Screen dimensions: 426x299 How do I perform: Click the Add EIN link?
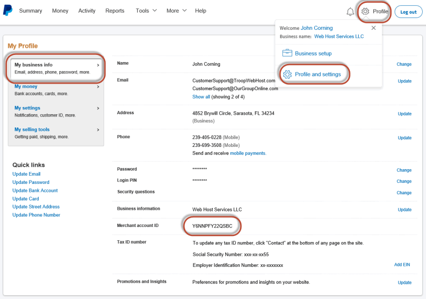[402, 264]
